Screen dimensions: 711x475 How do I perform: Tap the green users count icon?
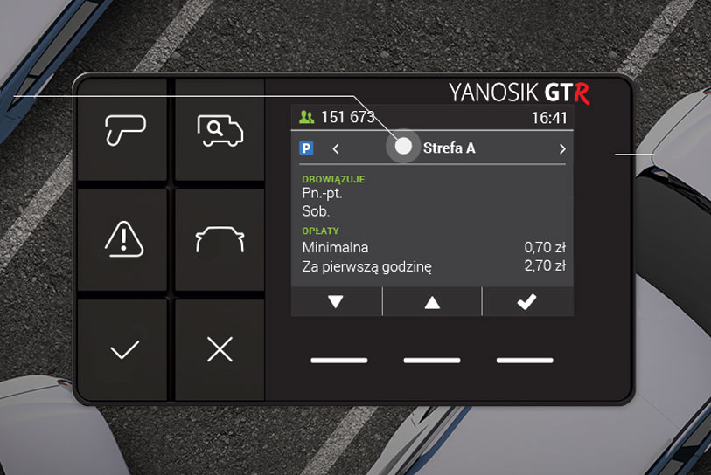(x=307, y=118)
